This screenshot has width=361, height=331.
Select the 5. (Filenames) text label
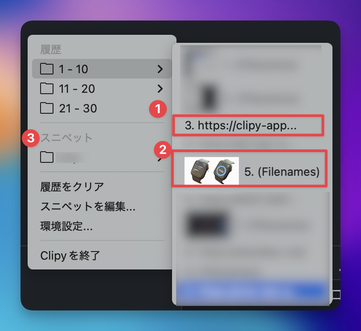[x=282, y=172]
